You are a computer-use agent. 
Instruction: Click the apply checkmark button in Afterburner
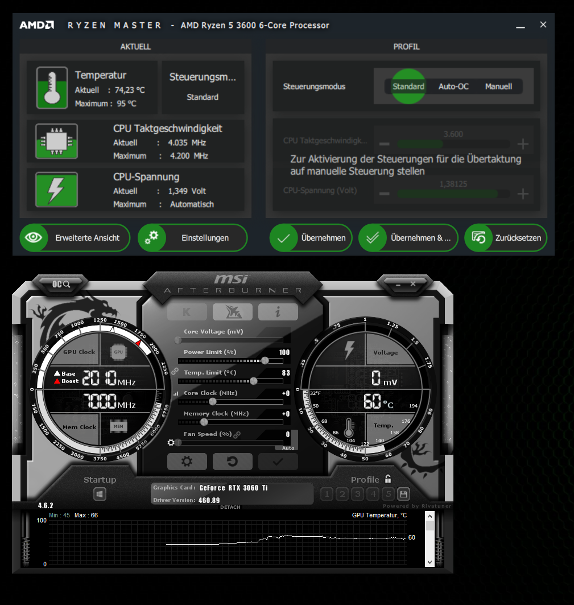(278, 462)
